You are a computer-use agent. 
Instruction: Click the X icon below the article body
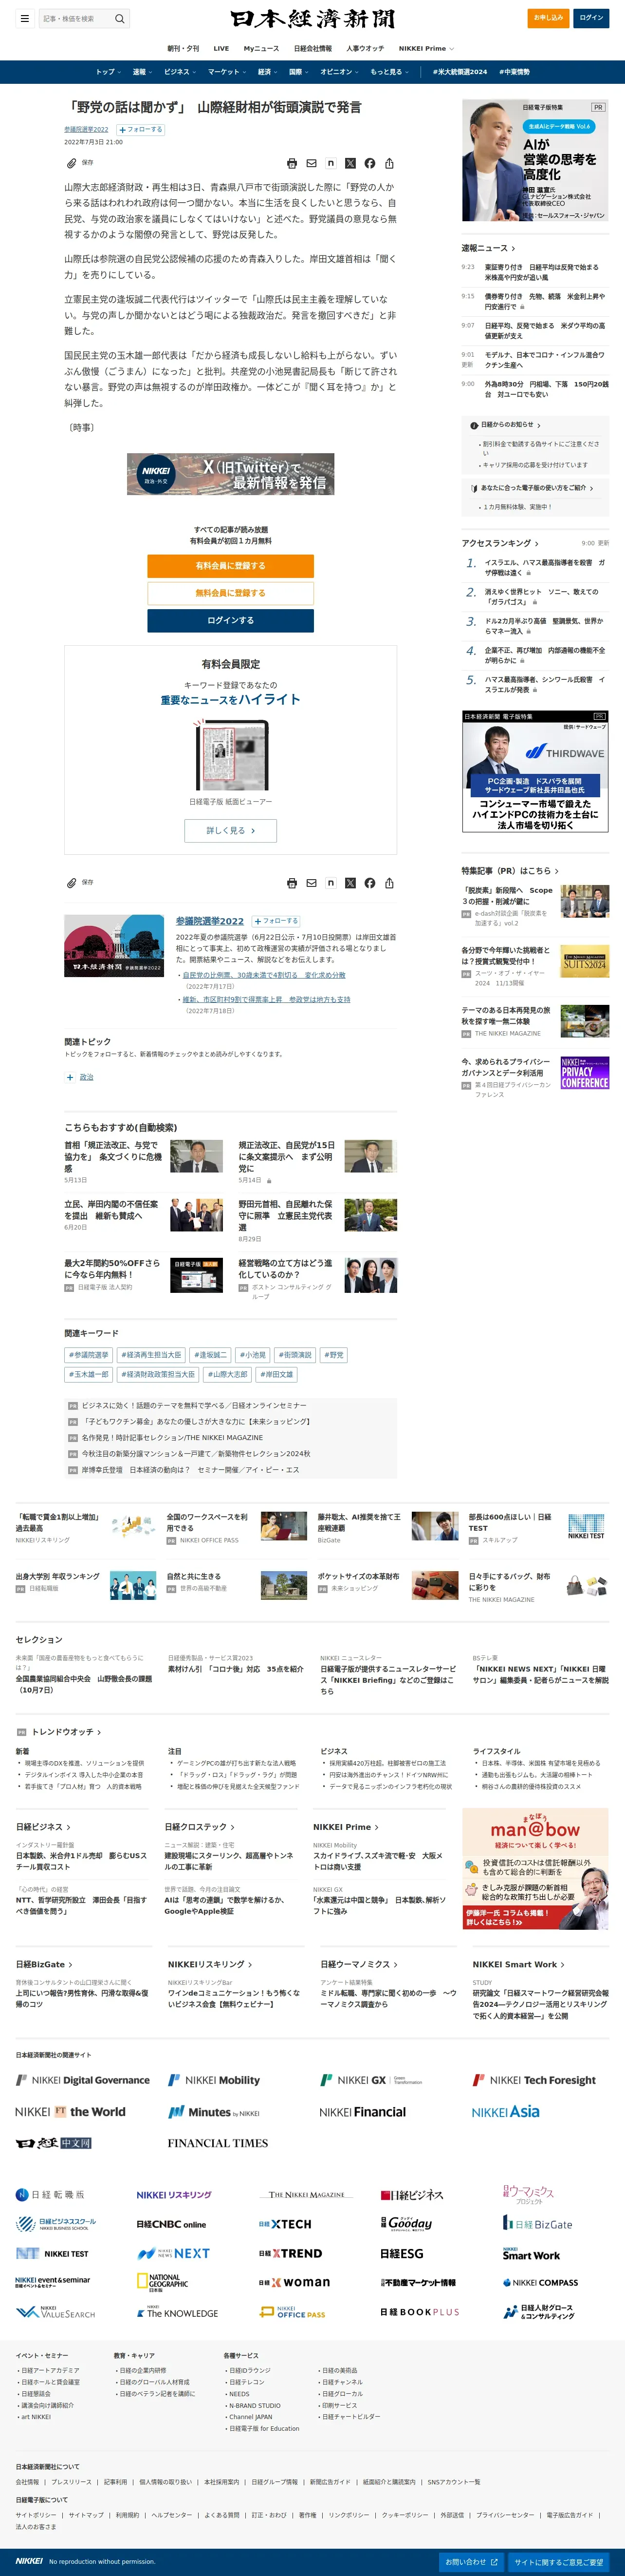350,883
